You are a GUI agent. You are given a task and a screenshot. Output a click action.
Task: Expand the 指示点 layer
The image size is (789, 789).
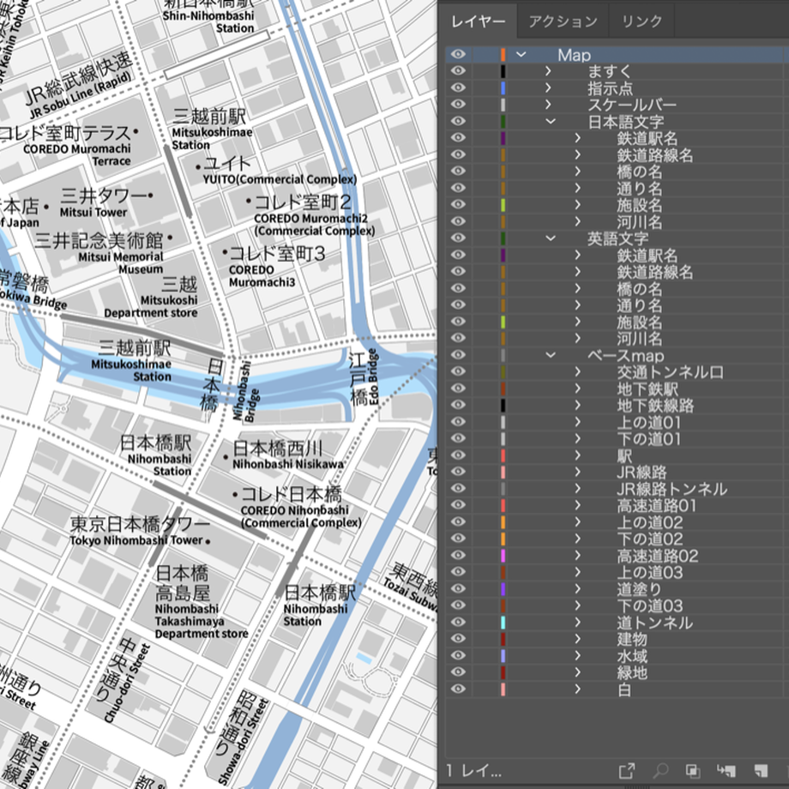[549, 87]
